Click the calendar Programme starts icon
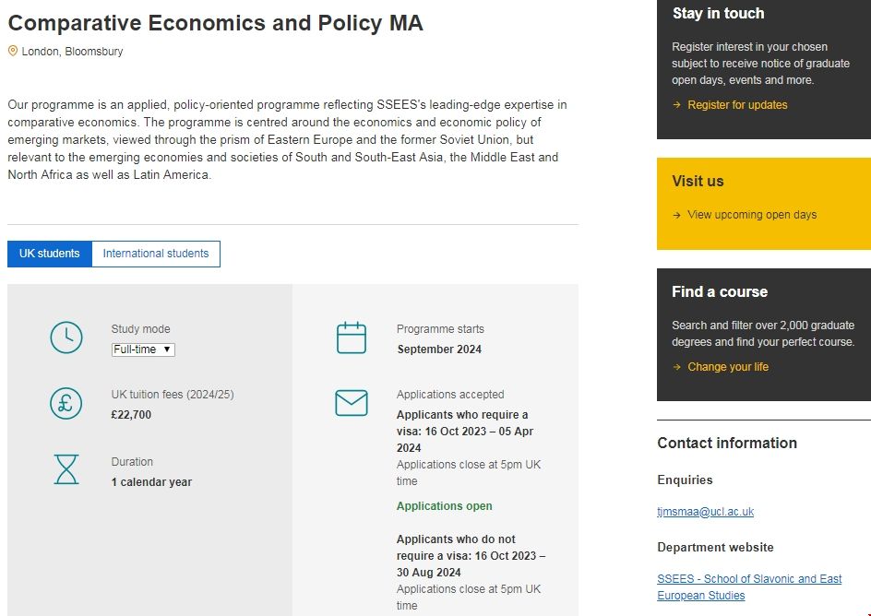The image size is (871, 616). (x=352, y=338)
